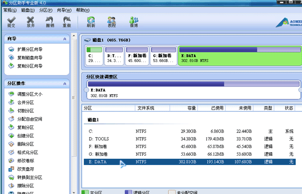The width and height of the screenshot is (302, 194).
Task: Select the F: 新加卷 partition row
Action: click(190, 146)
